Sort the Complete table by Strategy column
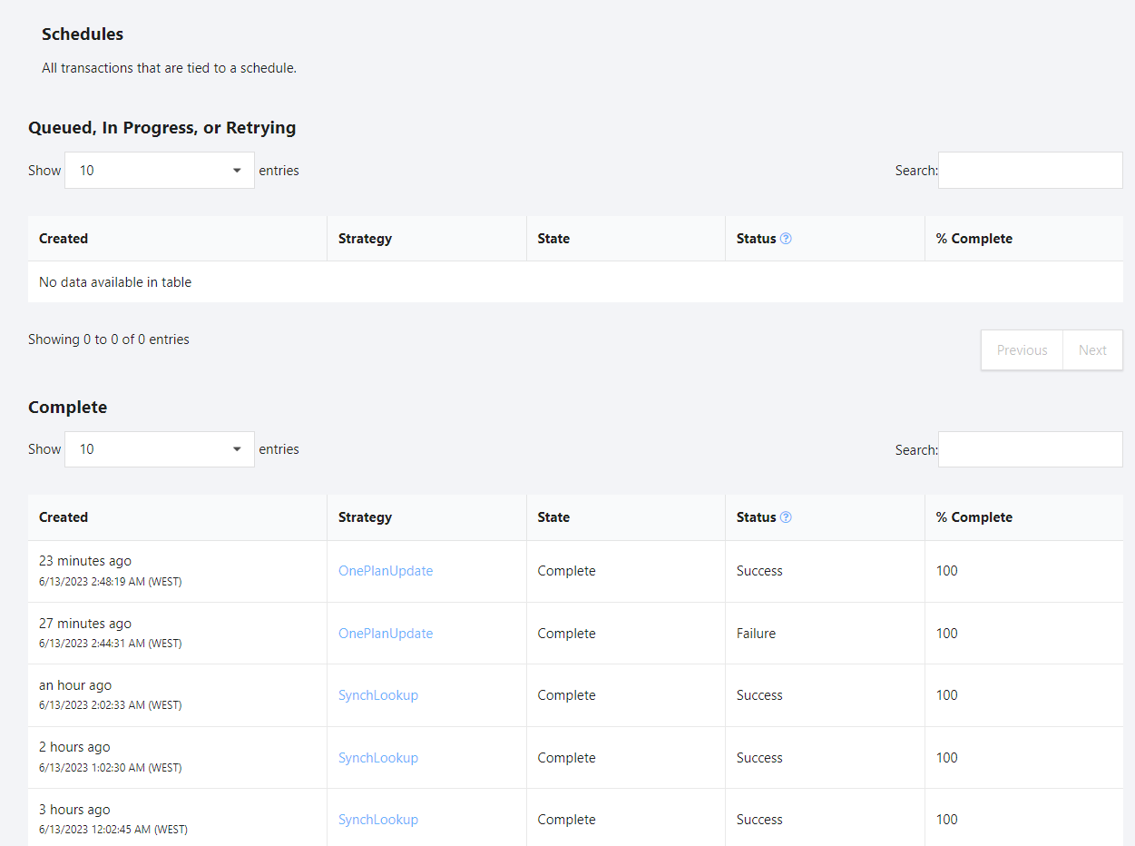Screen dimensions: 1135x846 (365, 516)
